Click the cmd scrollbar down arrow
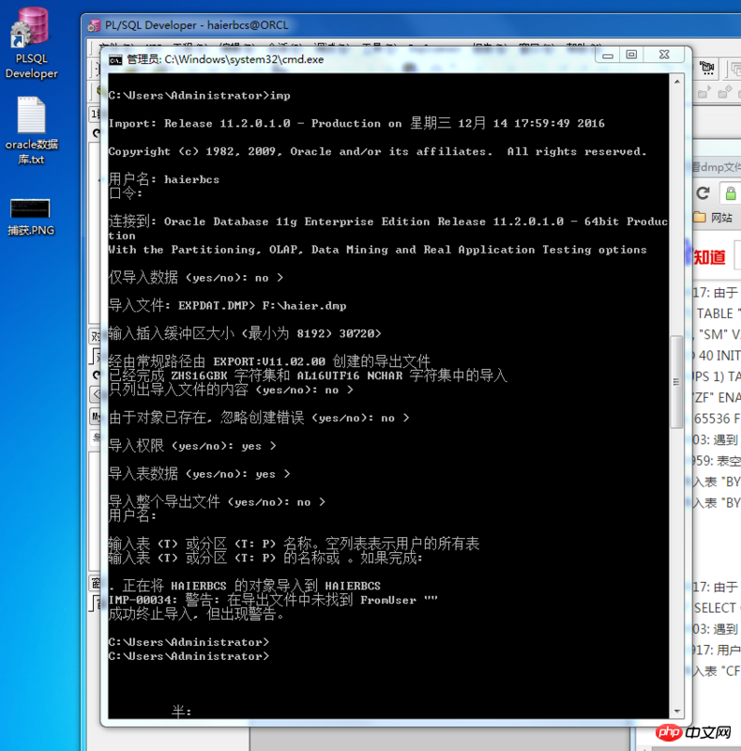Image resolution: width=741 pixels, height=751 pixels. tap(677, 711)
